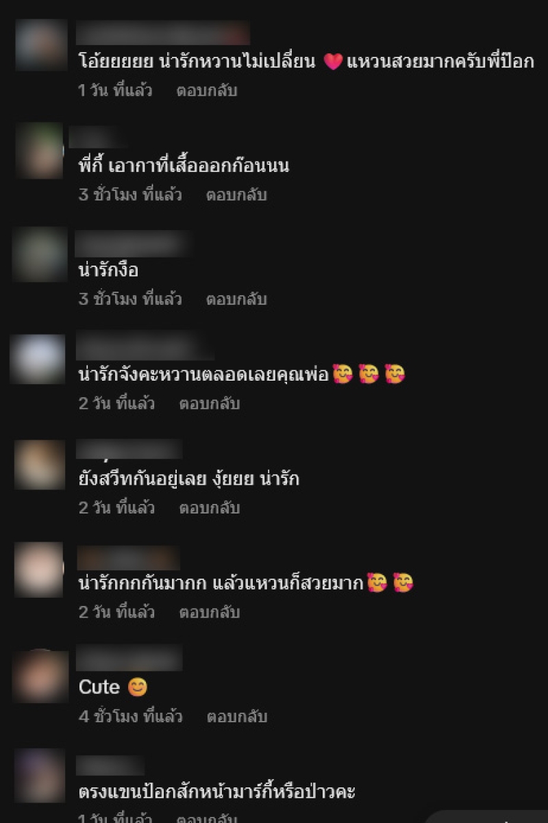Viewport: 548px width, 823px height.
Task: Reply to the แหวนก็สวยมาก comment
Action: (210, 613)
